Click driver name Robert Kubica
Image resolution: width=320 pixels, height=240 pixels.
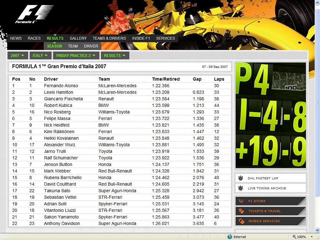[58, 105]
